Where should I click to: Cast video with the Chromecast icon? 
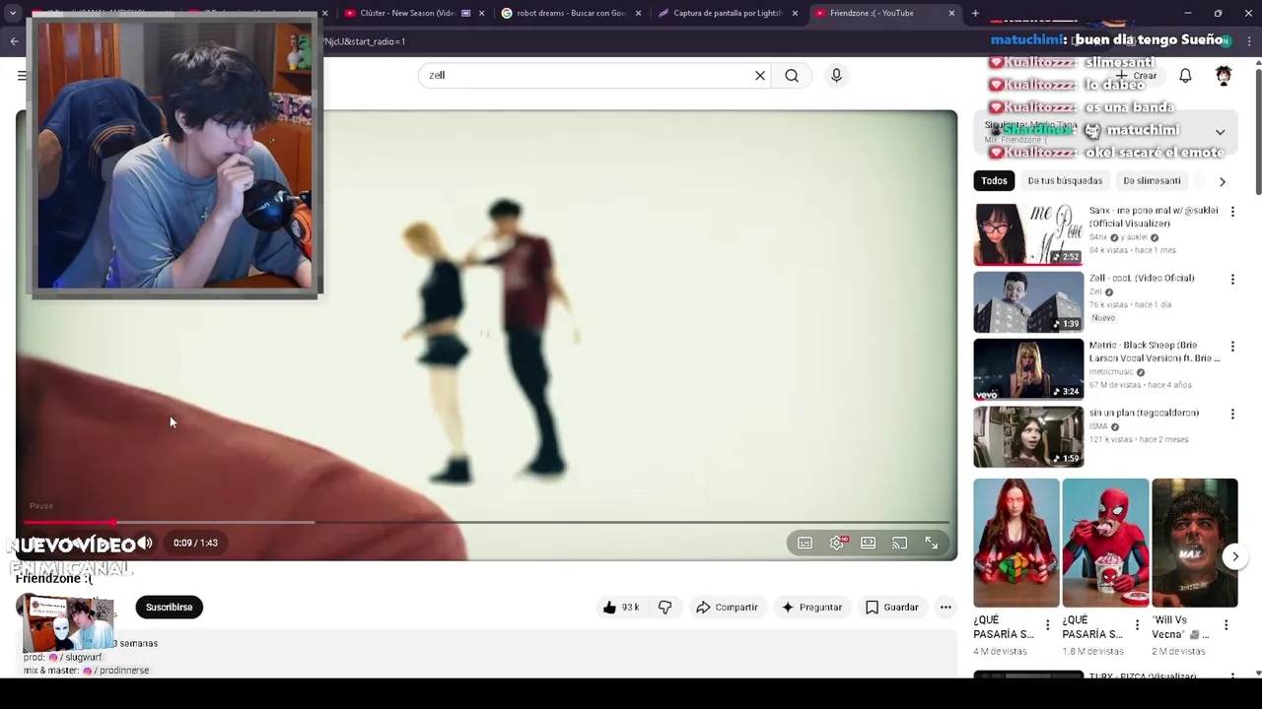pos(899,543)
